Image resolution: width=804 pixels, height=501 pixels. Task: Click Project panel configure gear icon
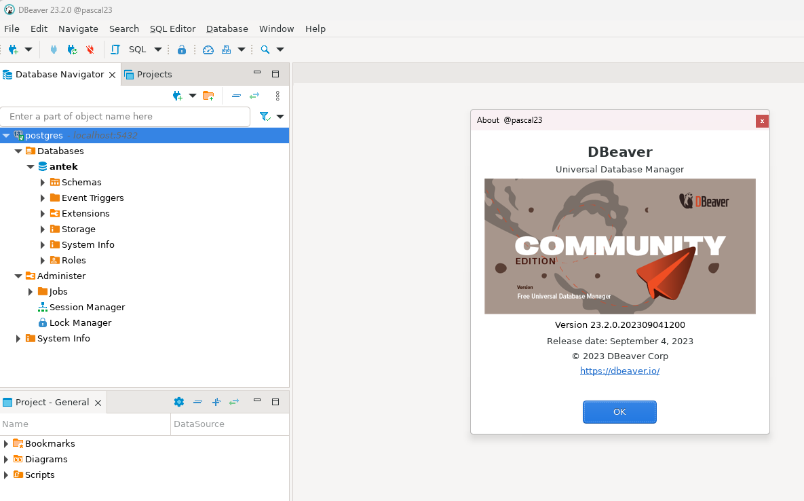click(x=179, y=402)
